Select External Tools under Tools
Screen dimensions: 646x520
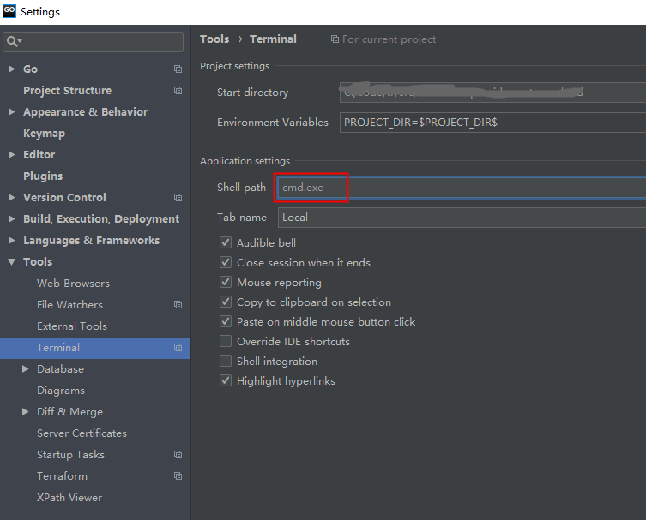pos(72,326)
